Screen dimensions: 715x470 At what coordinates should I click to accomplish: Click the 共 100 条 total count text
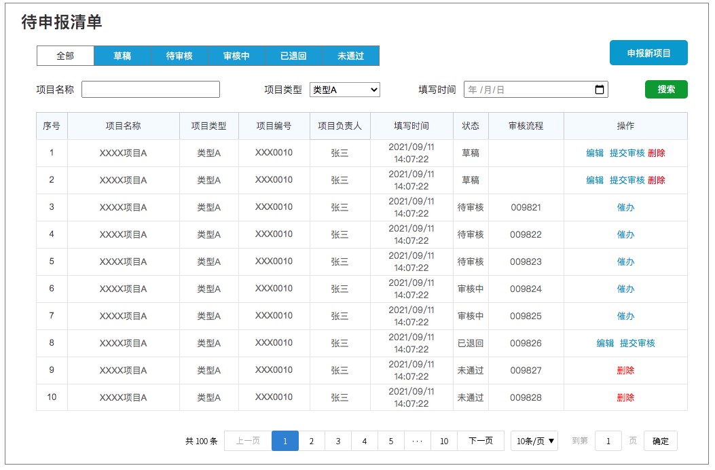pyautogui.click(x=202, y=441)
